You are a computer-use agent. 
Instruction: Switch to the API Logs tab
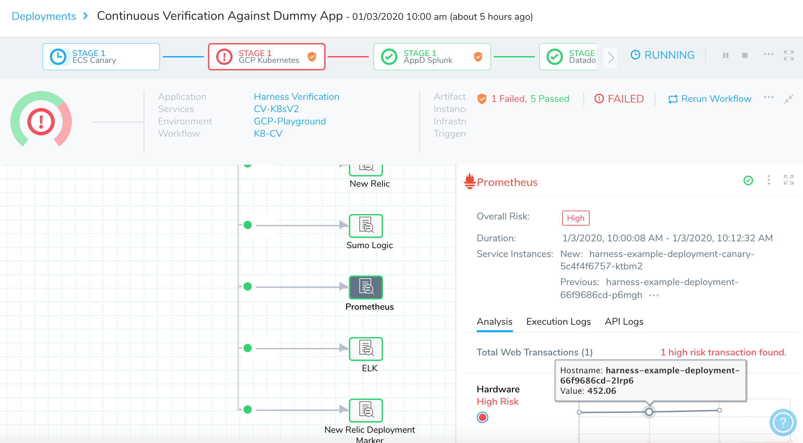coord(624,322)
